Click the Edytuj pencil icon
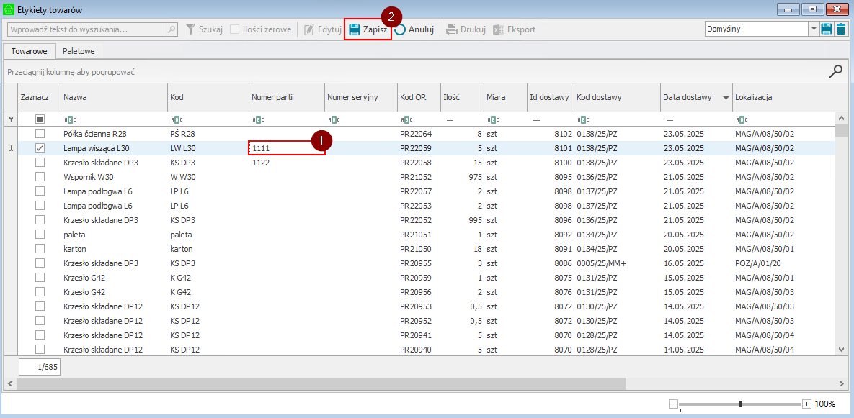This screenshot has height=418, width=854. click(309, 29)
